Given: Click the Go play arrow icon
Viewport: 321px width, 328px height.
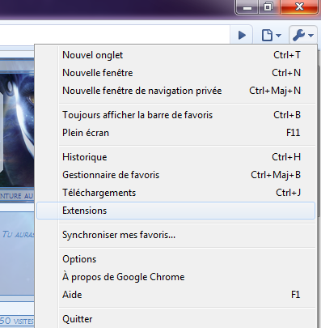Looking at the screenshot, I should point(242,35).
